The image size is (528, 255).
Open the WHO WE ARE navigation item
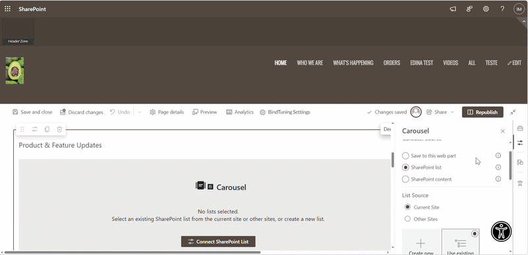click(x=310, y=63)
